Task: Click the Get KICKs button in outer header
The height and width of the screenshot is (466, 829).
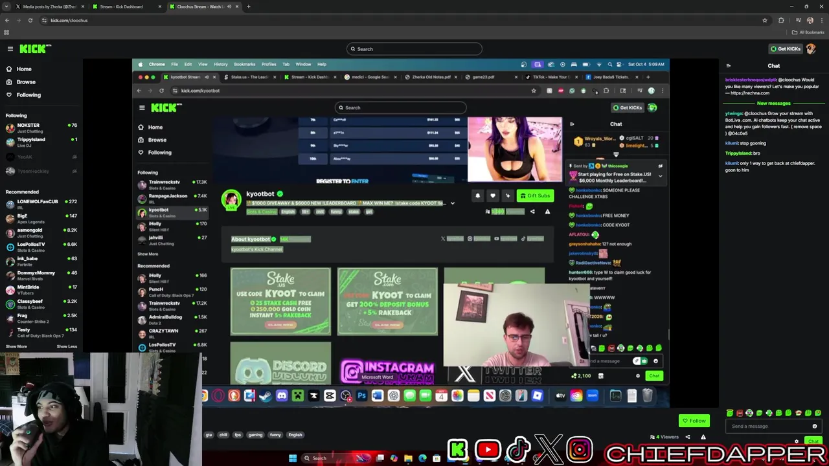Action: (784, 49)
